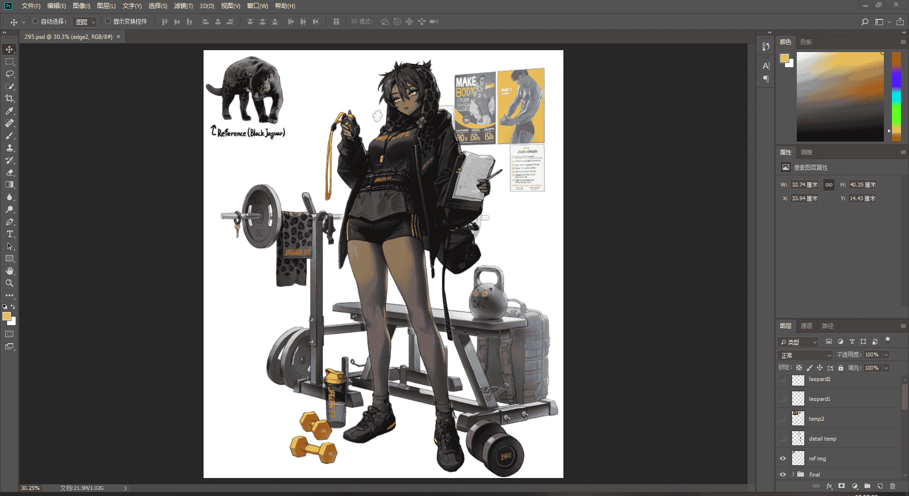The width and height of the screenshot is (909, 496).
Task: Show the leopard2 layer
Action: click(783, 379)
